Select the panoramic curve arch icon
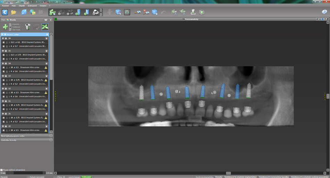This screenshot has width=330, height=178. [x=127, y=12]
